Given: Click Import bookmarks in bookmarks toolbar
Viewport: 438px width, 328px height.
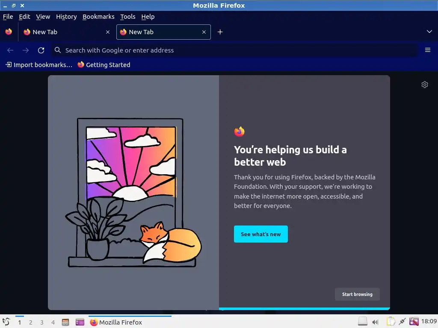Looking at the screenshot, I should (x=39, y=65).
